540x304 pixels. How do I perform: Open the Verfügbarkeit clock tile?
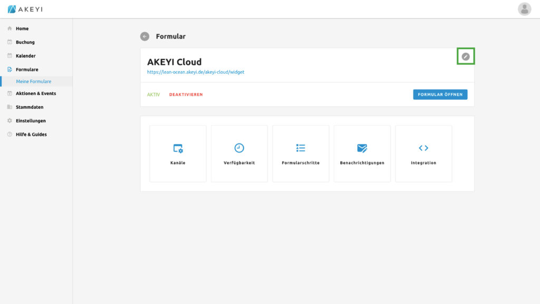click(x=239, y=154)
